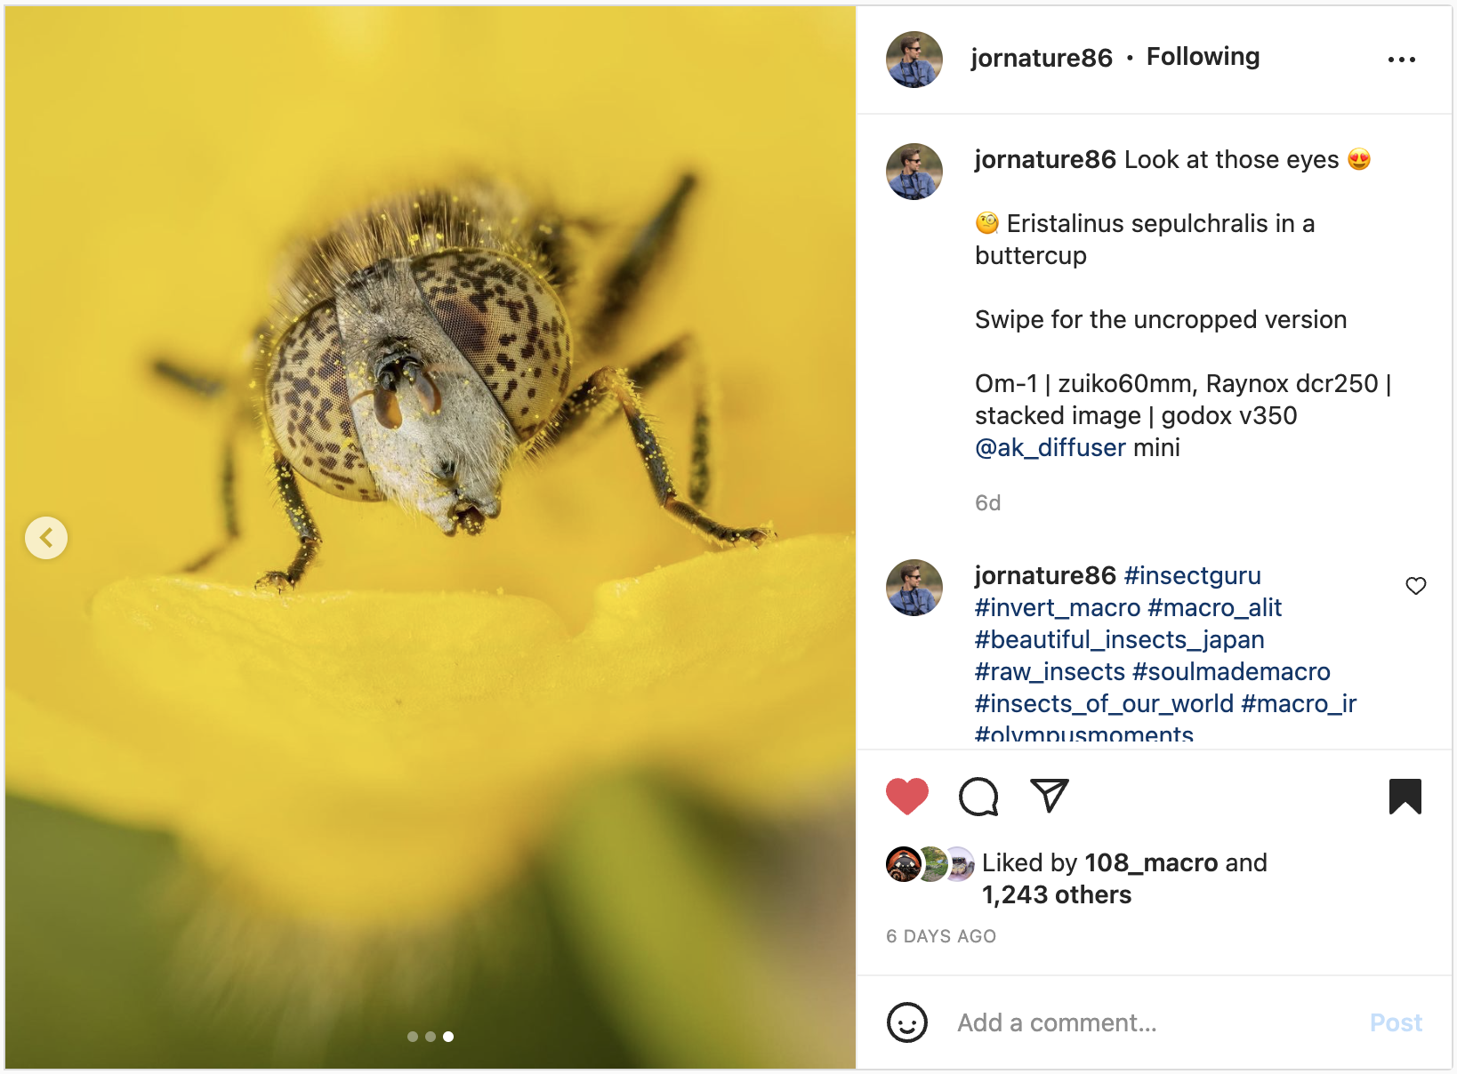Open the three-dots more options menu
This screenshot has width=1457, height=1074.
click(1401, 60)
